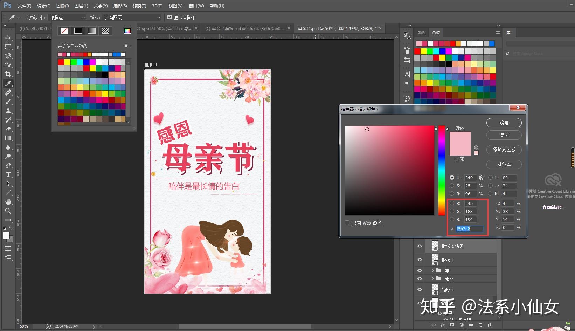Click the hex color input field

[x=470, y=229]
